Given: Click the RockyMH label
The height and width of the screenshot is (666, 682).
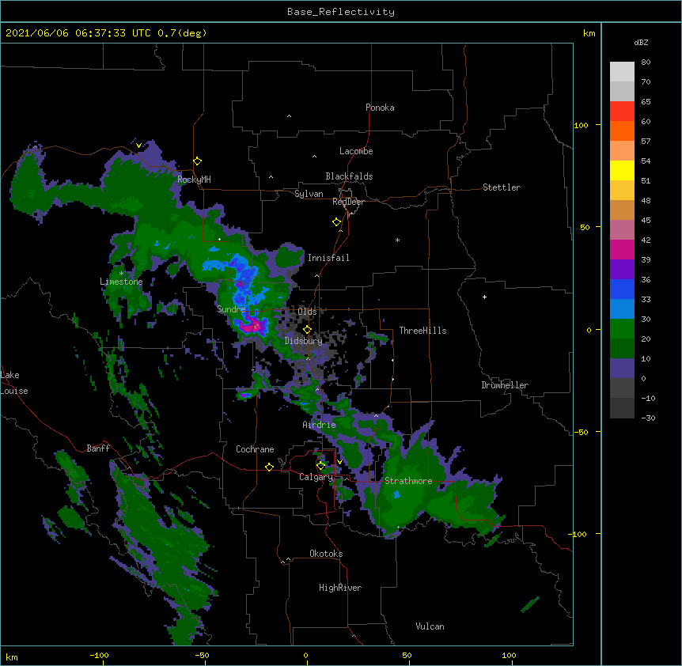Looking at the screenshot, I should 194,180.
